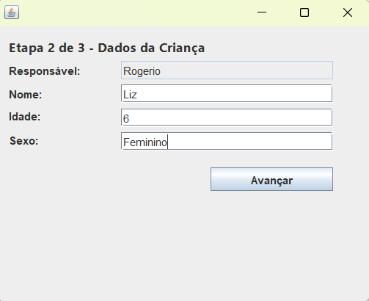Focus the Nome input field
369x301 pixels.
[227, 93]
